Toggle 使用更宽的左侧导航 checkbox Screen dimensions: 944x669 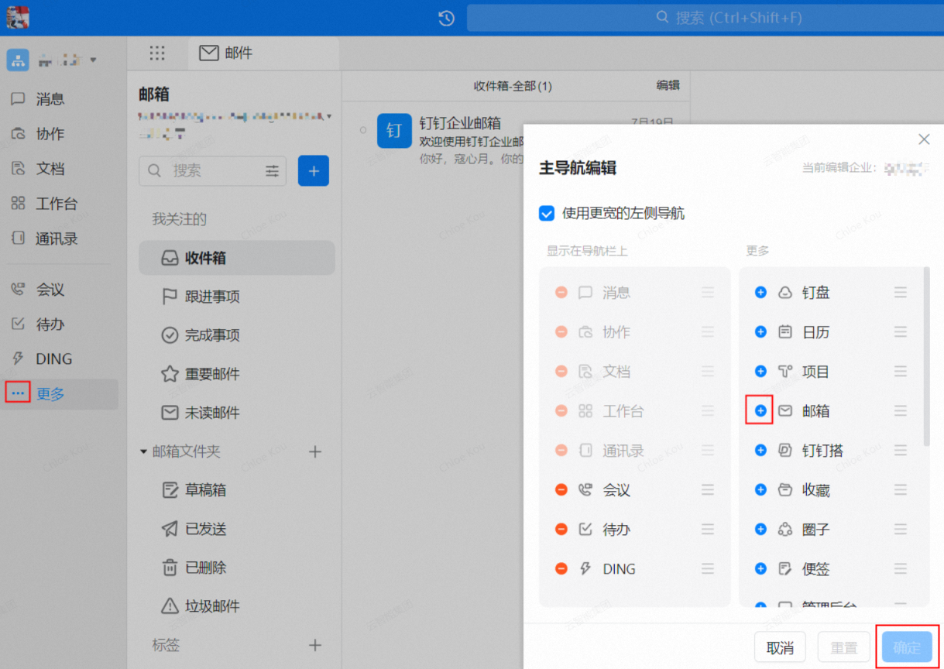(547, 214)
